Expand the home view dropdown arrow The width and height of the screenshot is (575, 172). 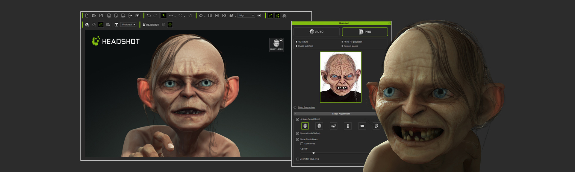pyautogui.click(x=205, y=16)
